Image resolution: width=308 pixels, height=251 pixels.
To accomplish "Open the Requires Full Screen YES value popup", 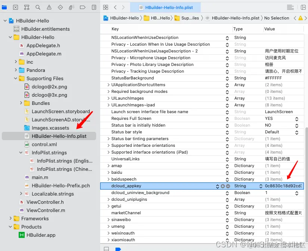I will click(297, 119).
